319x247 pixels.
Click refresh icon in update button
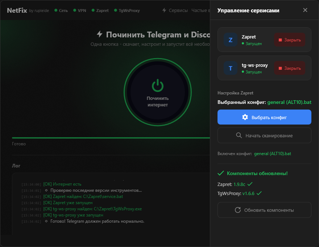(x=238, y=210)
